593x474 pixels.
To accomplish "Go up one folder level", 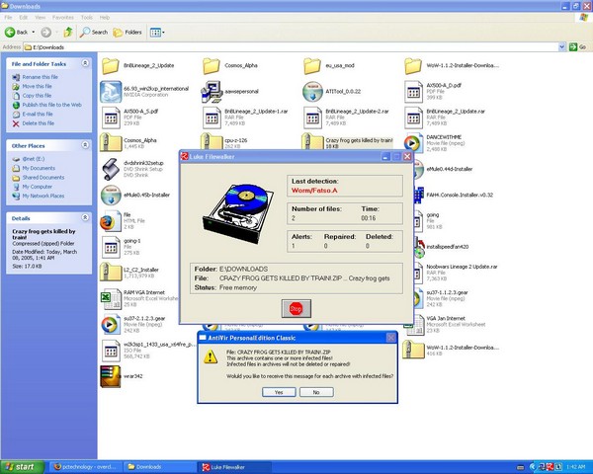I will (68, 33).
